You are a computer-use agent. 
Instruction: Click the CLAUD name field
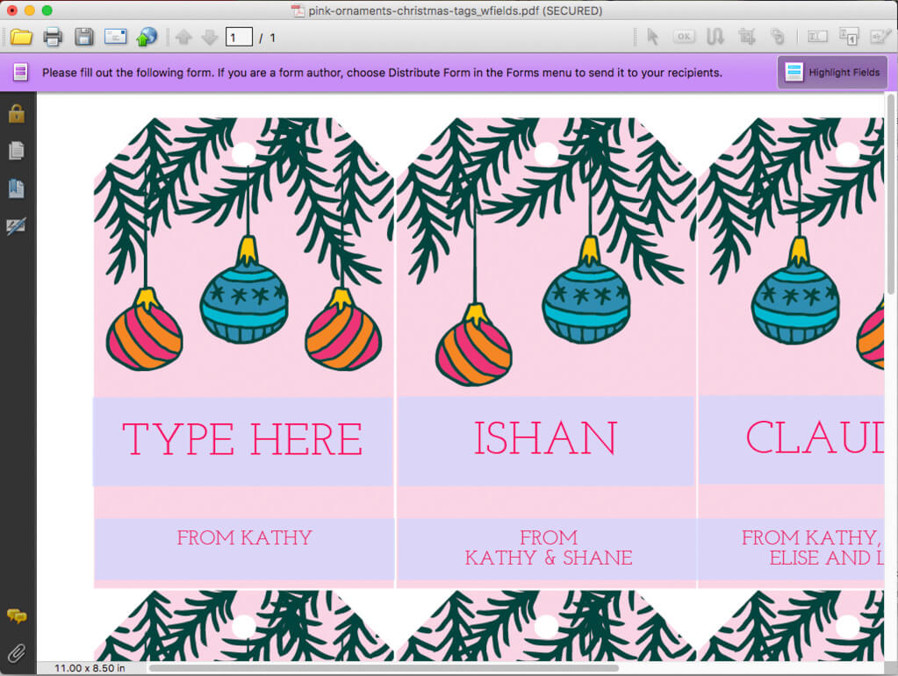tap(792, 439)
